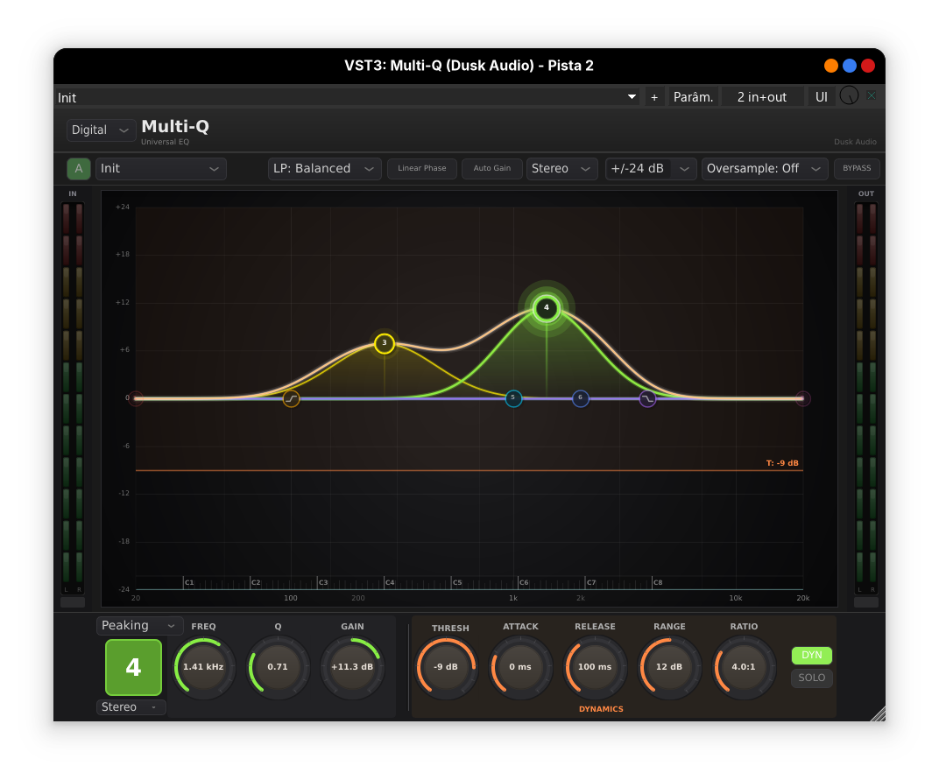Toggle the BYPASS button

[x=856, y=169]
